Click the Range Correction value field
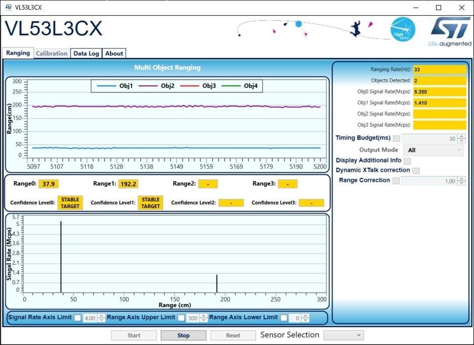 pos(429,181)
